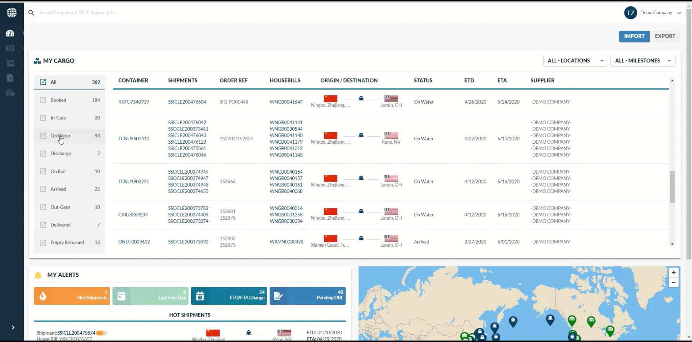This screenshot has height=342, width=692.
Task: Click the EXPORT button
Action: click(665, 36)
